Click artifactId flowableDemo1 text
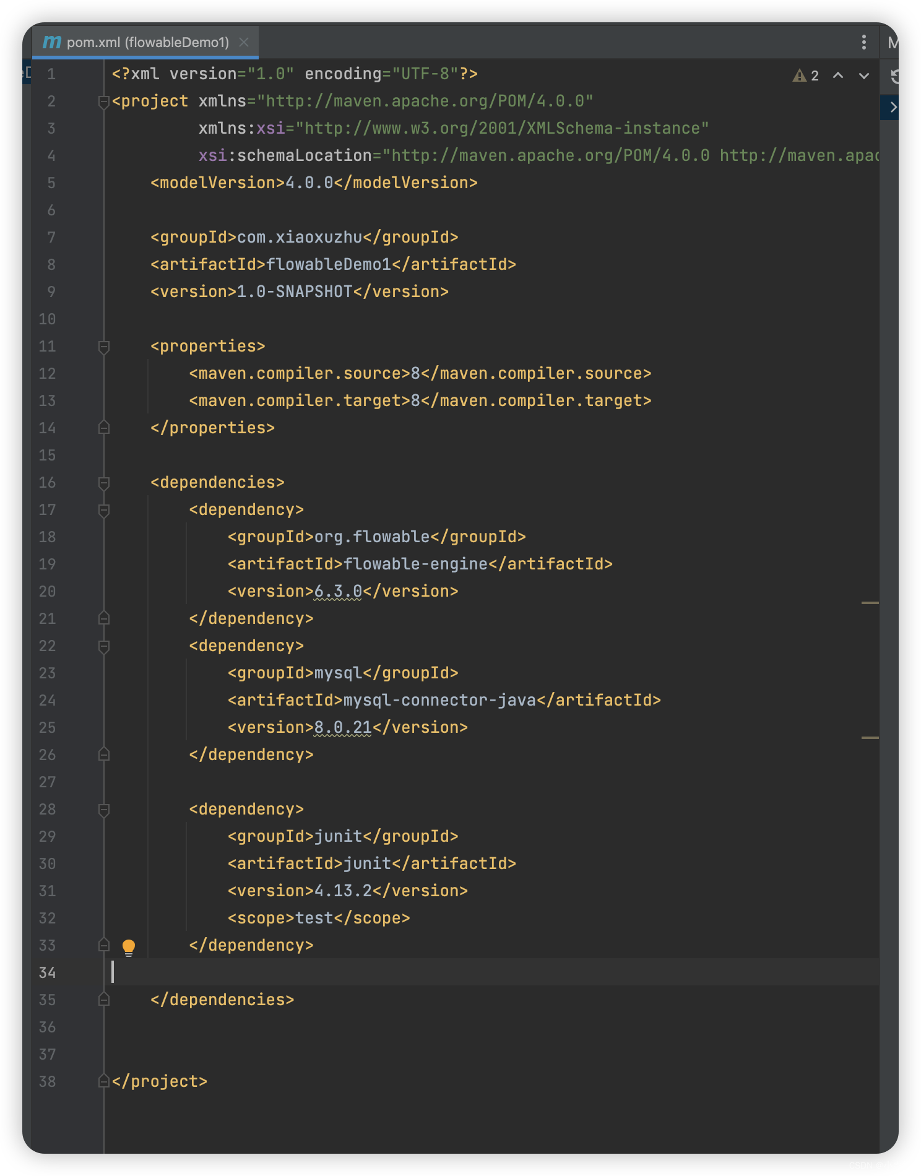The height and width of the screenshot is (1176, 921). pos(329,265)
